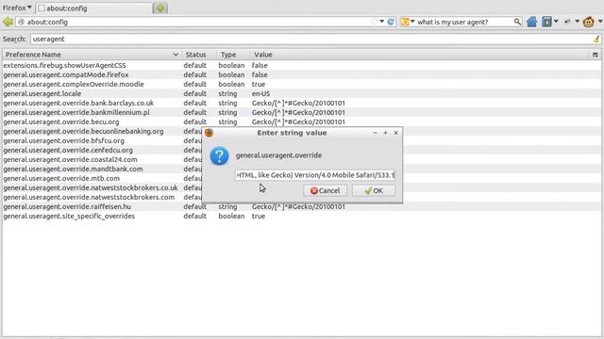Click the magnifier icon to run the search

(517, 22)
